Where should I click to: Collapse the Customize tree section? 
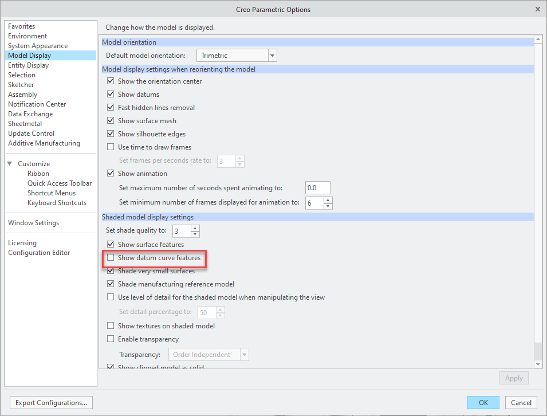point(10,163)
